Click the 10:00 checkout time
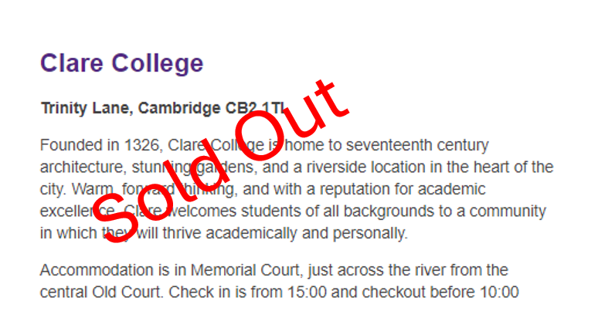Viewport: 598px width, 328px height. point(499,292)
